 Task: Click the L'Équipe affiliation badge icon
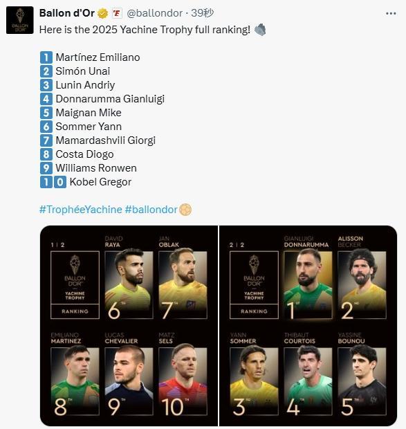tap(116, 13)
